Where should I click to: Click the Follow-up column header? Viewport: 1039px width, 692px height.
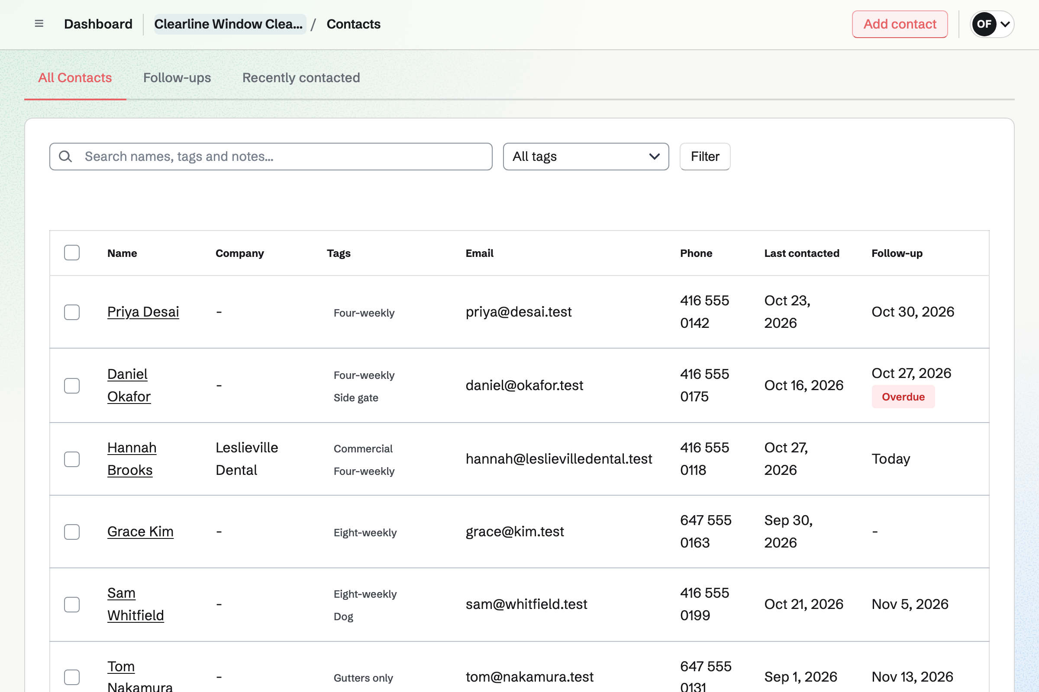click(897, 253)
